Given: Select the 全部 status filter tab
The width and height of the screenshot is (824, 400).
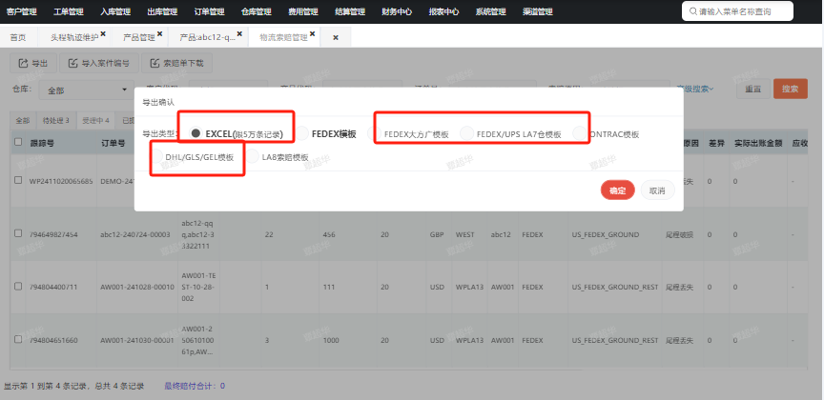Looking at the screenshot, I should pyautogui.click(x=23, y=120).
